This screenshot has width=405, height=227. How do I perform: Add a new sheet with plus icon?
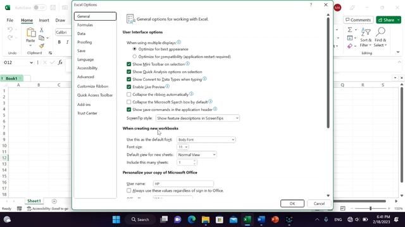pos(54,201)
